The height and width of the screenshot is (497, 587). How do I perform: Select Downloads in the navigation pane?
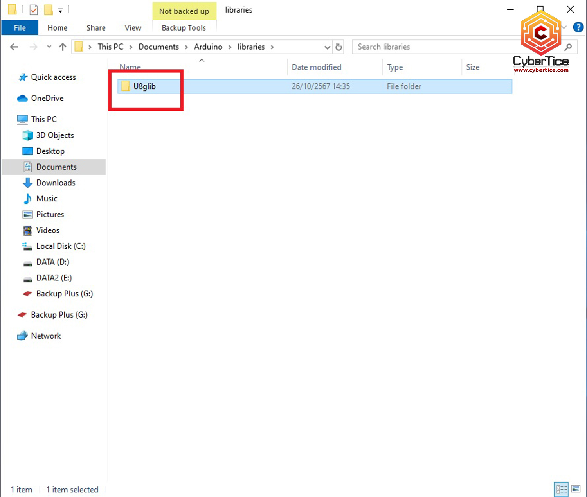(56, 183)
